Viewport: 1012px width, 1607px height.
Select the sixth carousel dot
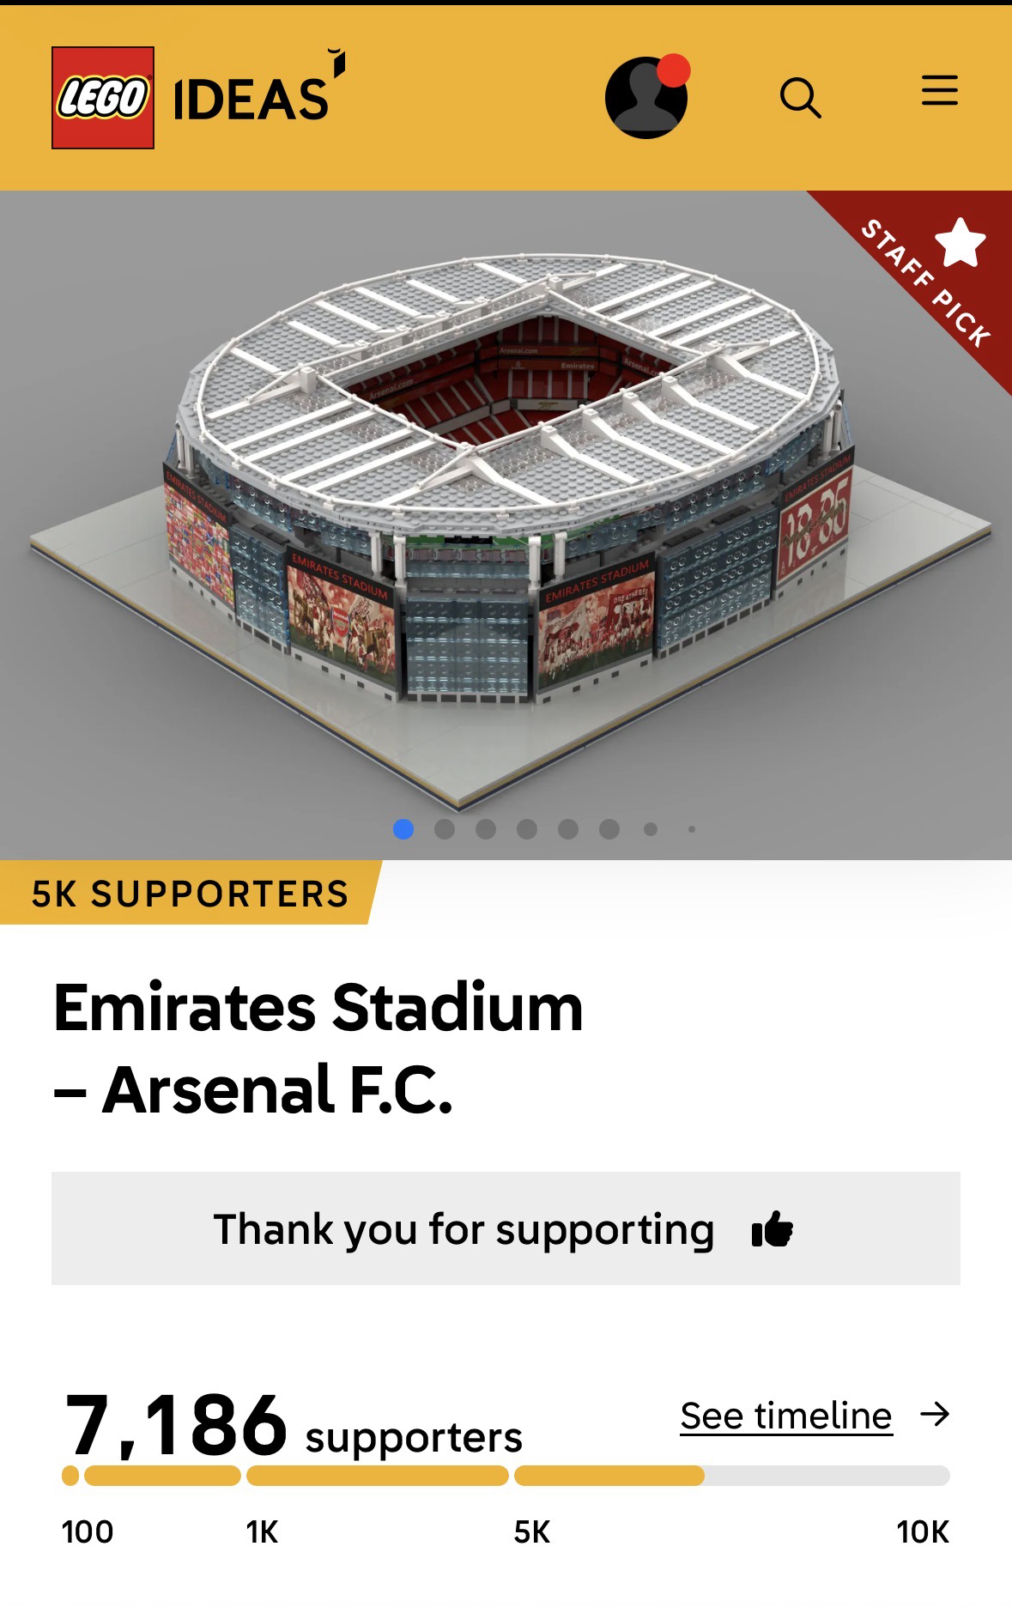click(609, 829)
